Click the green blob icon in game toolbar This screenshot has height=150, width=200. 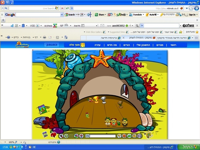[129, 136]
